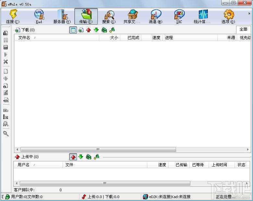Screen dimensions: 253x201
Task: Click the sidebar clear completed icon
Action: coord(6,117)
